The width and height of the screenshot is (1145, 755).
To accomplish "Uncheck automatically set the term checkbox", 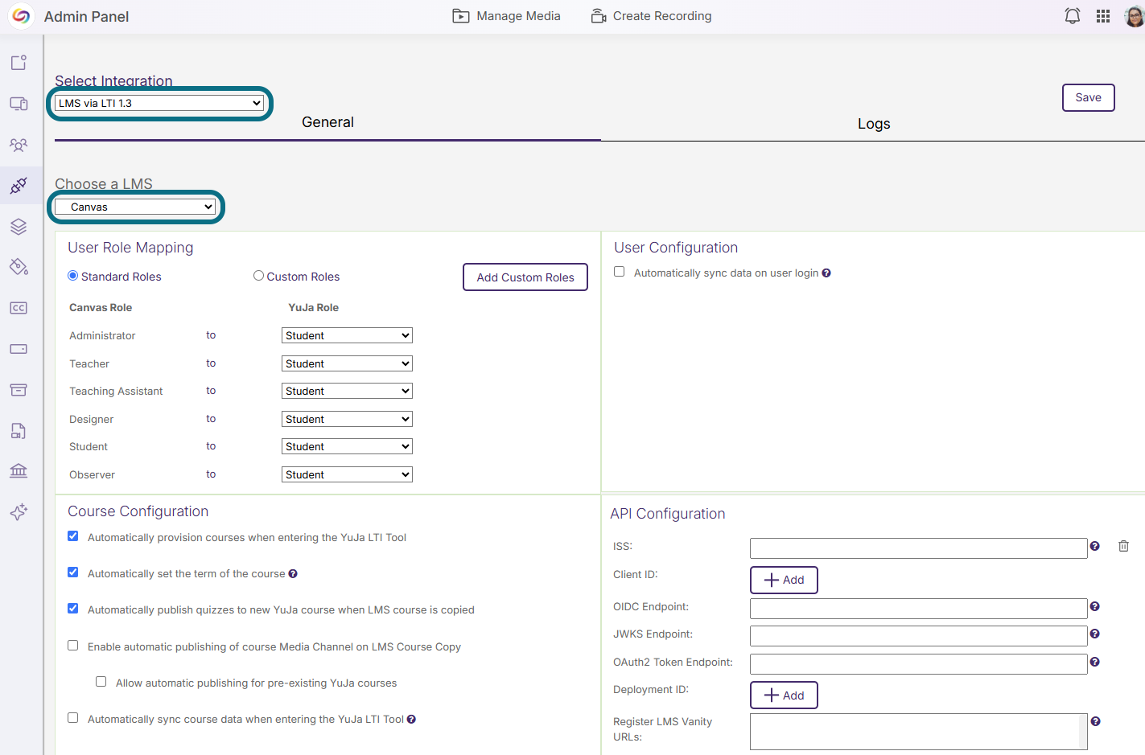I will 73,572.
